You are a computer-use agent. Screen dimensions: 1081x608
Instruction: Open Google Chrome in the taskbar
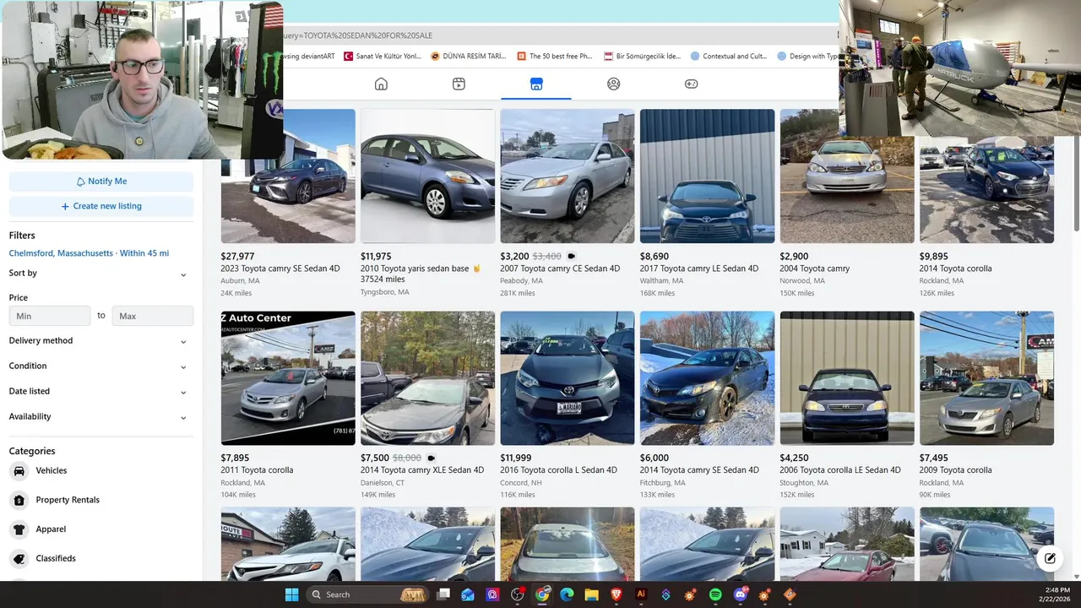(x=542, y=594)
